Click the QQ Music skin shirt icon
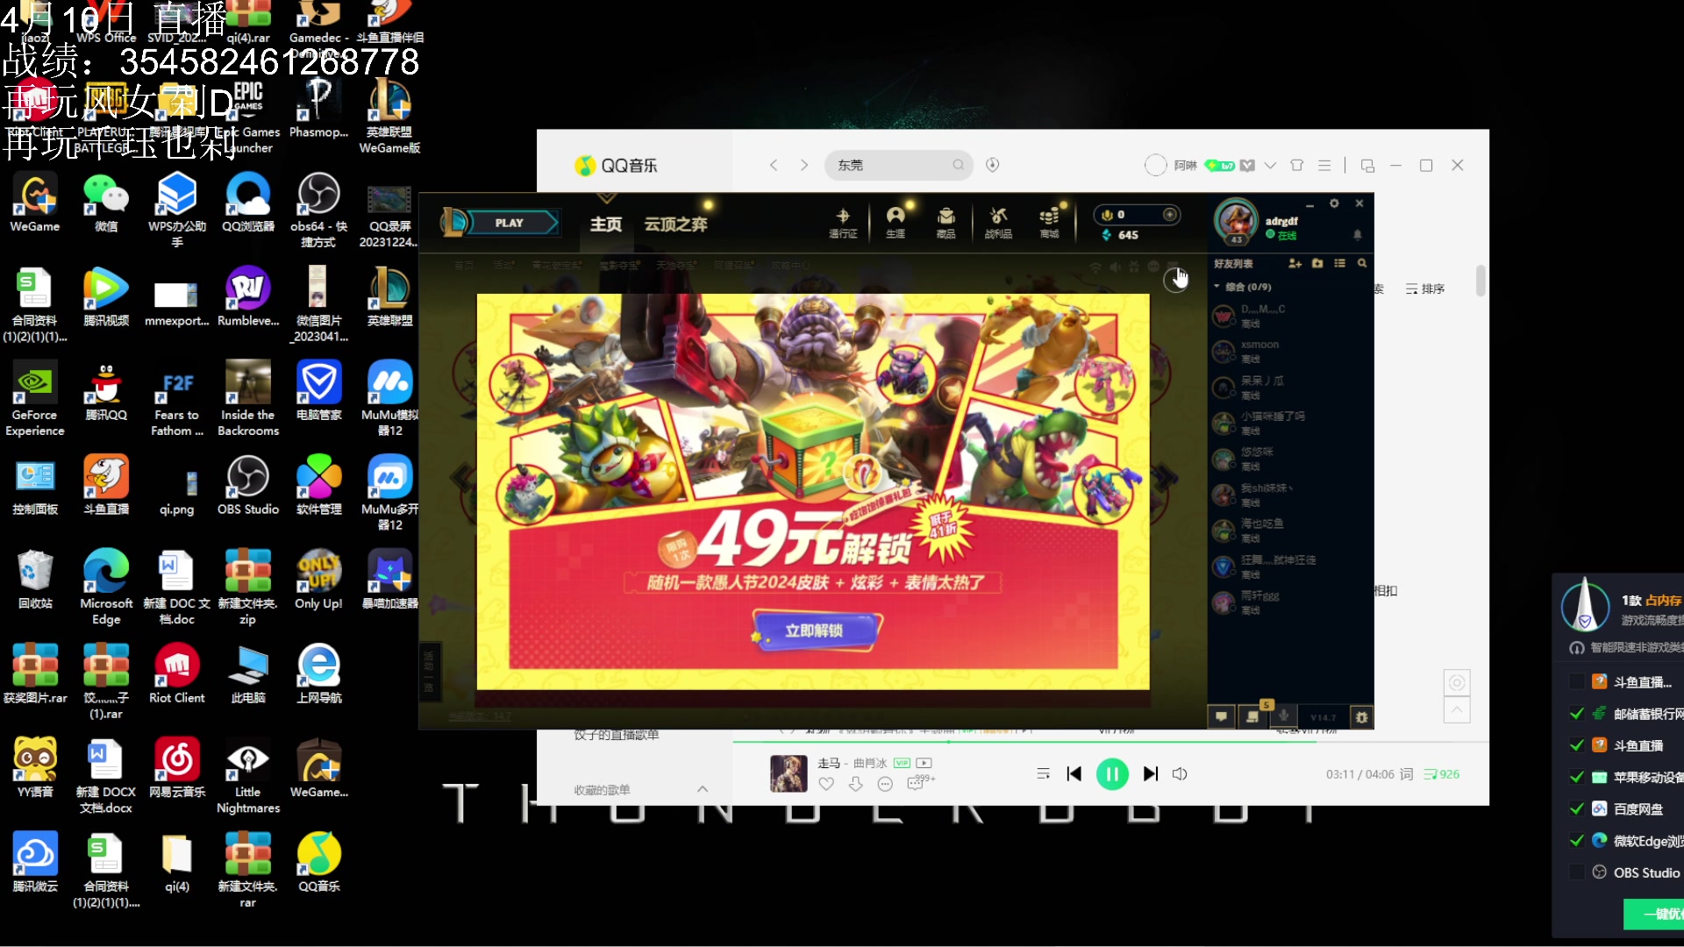Image resolution: width=1684 pixels, height=947 pixels. [x=1297, y=165]
